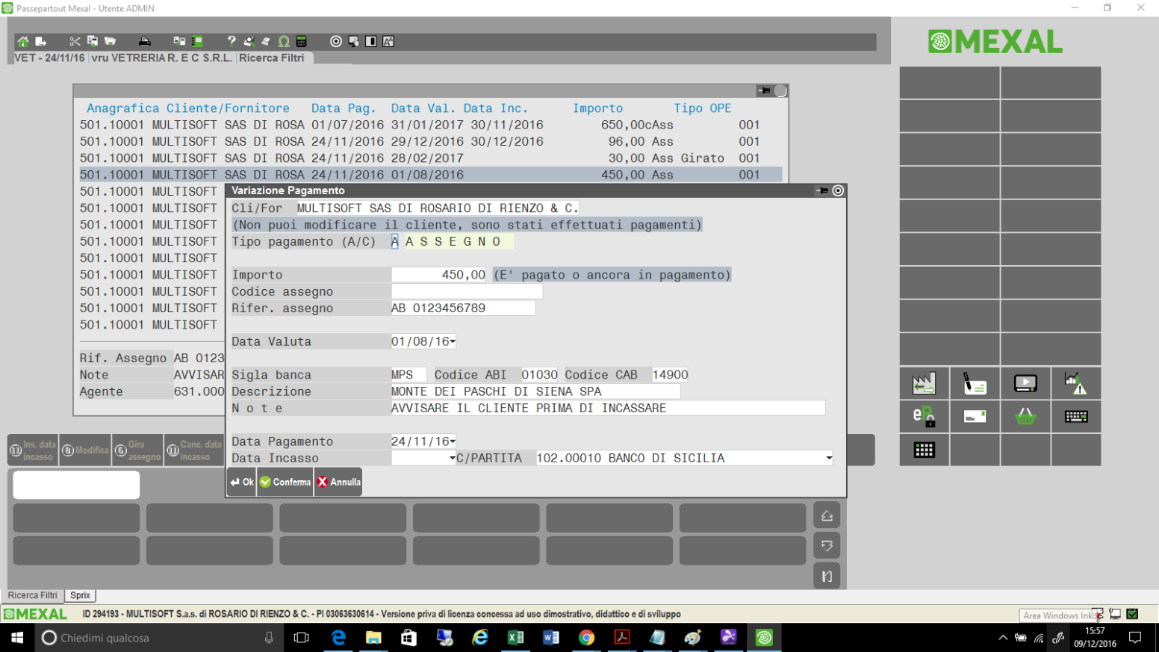Open the green shopping basket icon
This screenshot has width=1159, height=652.
tap(1025, 417)
